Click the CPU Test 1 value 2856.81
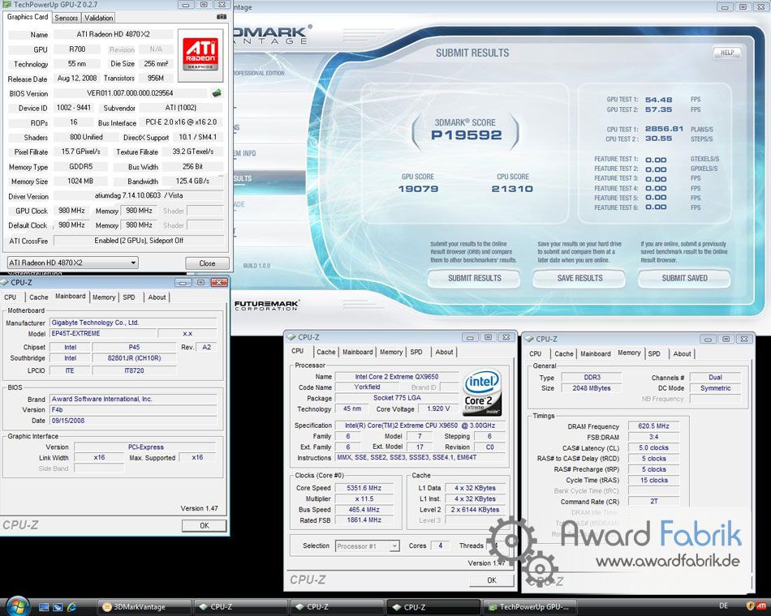Image resolution: width=771 pixels, height=616 pixels. click(664, 129)
